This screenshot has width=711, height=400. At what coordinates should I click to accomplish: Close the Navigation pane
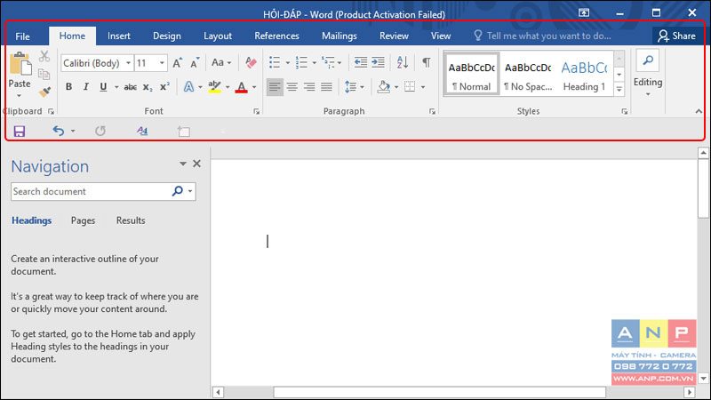(x=196, y=164)
